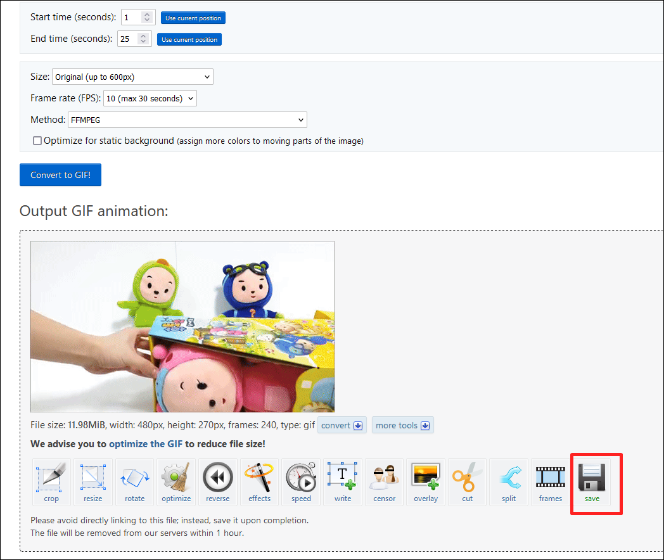This screenshot has width=664, height=560.
Task: Click the output GIF preview image
Action: [182, 327]
